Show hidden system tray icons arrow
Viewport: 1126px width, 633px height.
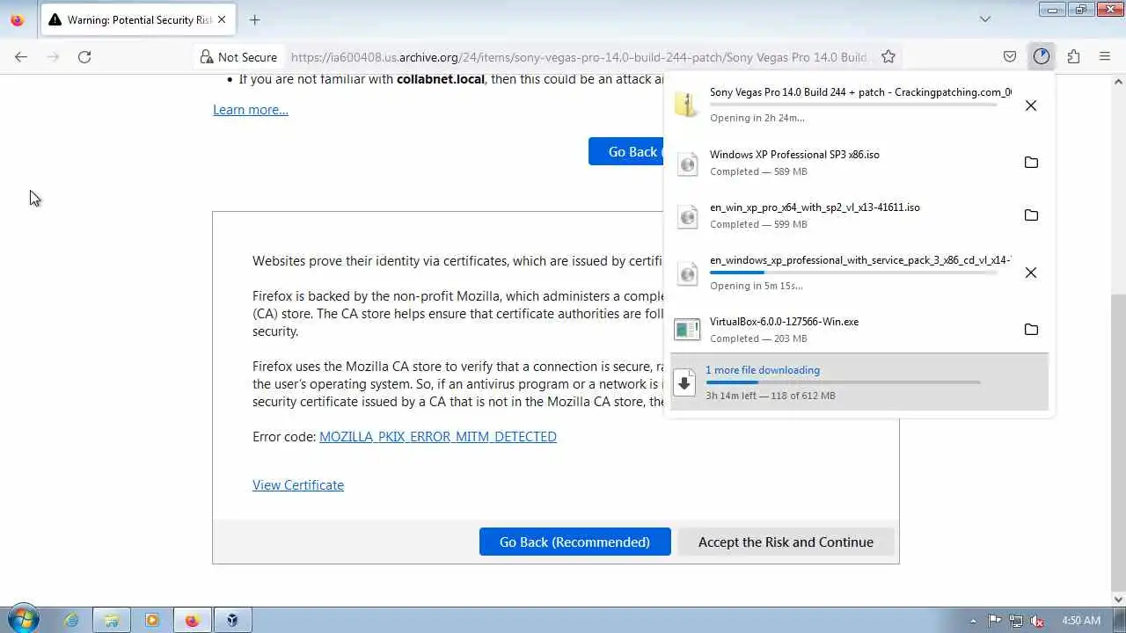973,621
